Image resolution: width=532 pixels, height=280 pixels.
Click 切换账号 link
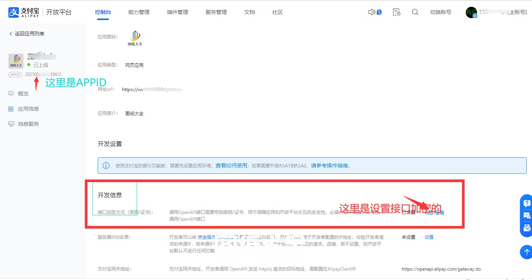441,12
